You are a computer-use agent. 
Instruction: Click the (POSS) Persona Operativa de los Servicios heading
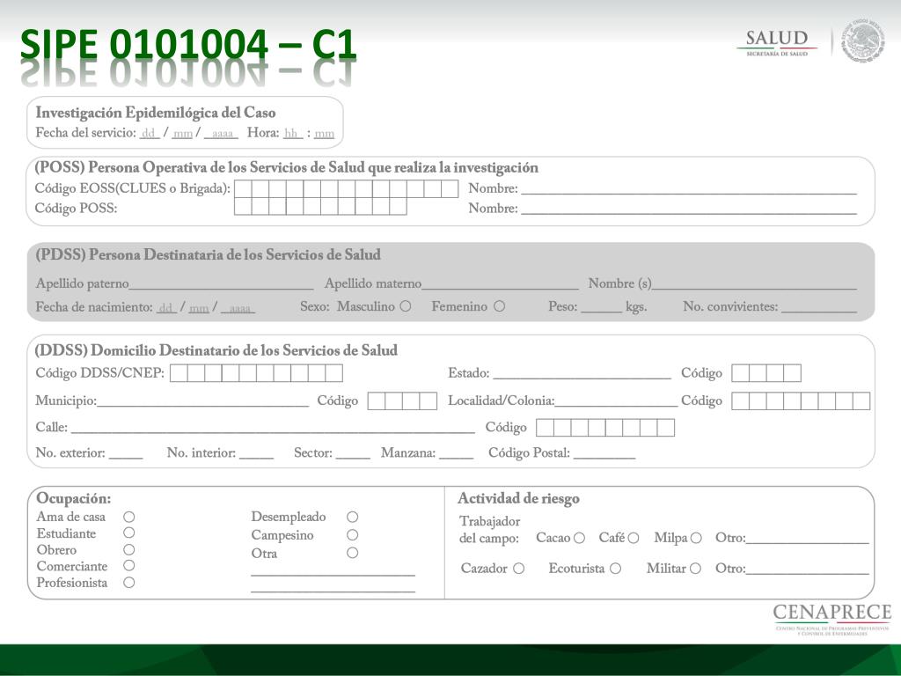[x=287, y=167]
